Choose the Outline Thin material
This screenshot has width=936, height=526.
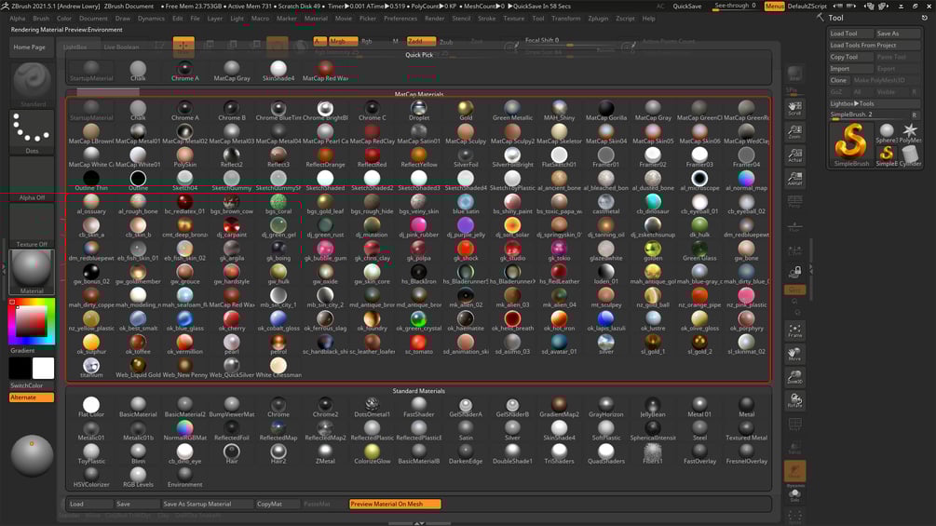pyautogui.click(x=91, y=179)
